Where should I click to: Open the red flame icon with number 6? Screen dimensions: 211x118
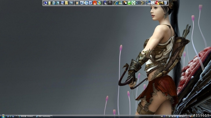95,3
